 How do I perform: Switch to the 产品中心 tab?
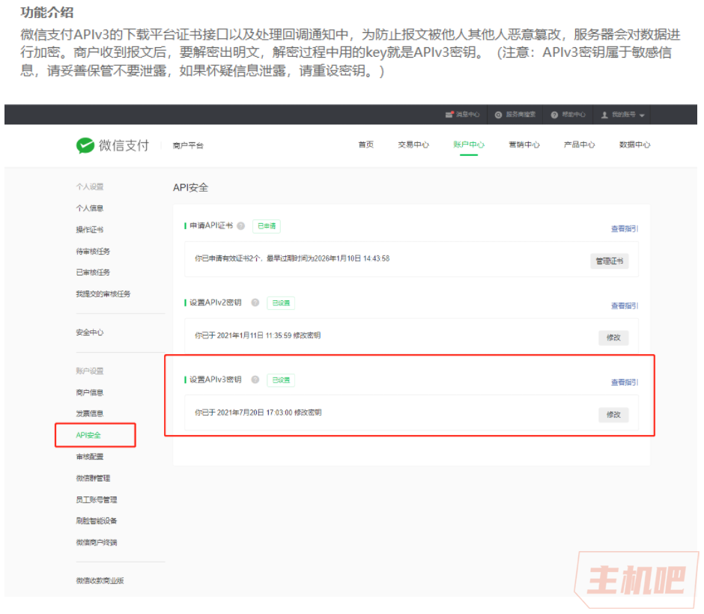pyautogui.click(x=579, y=145)
